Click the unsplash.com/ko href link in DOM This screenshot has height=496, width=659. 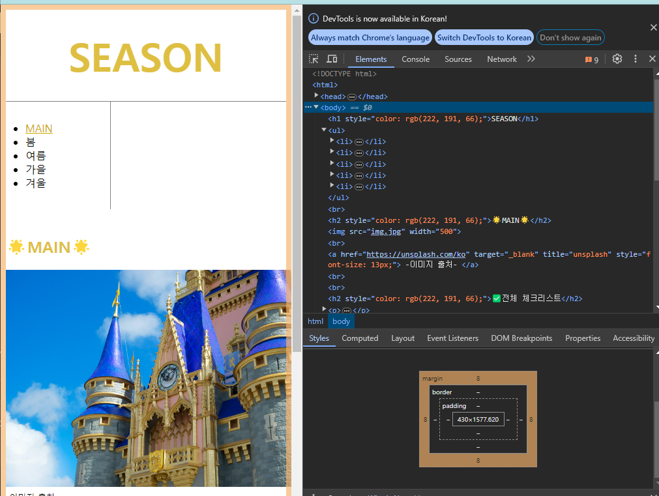point(416,254)
